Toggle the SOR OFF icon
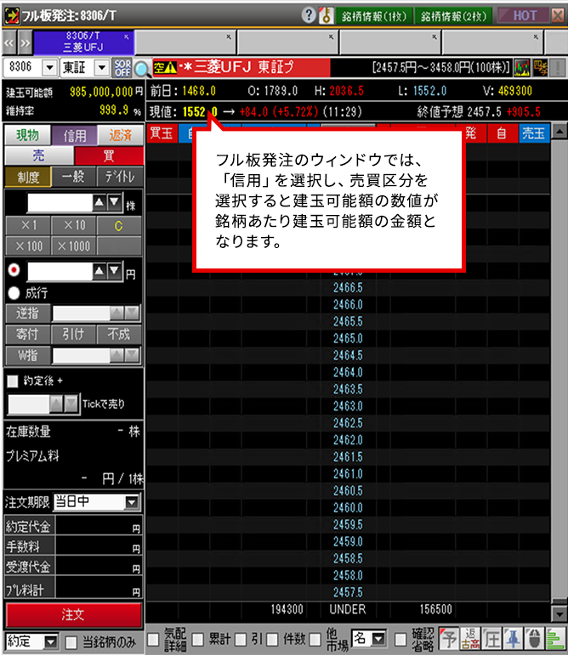The height and width of the screenshot is (655, 568). (122, 68)
